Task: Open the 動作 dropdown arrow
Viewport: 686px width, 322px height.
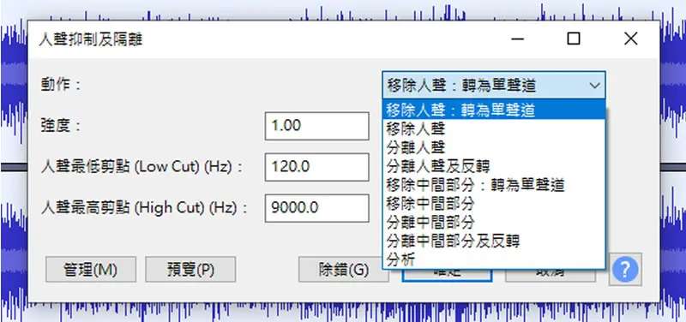Action: coord(594,86)
